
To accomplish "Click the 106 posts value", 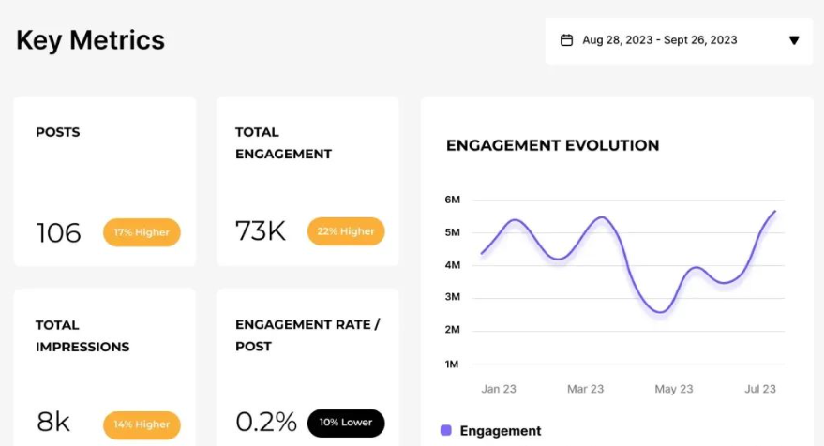I will (x=58, y=232).
